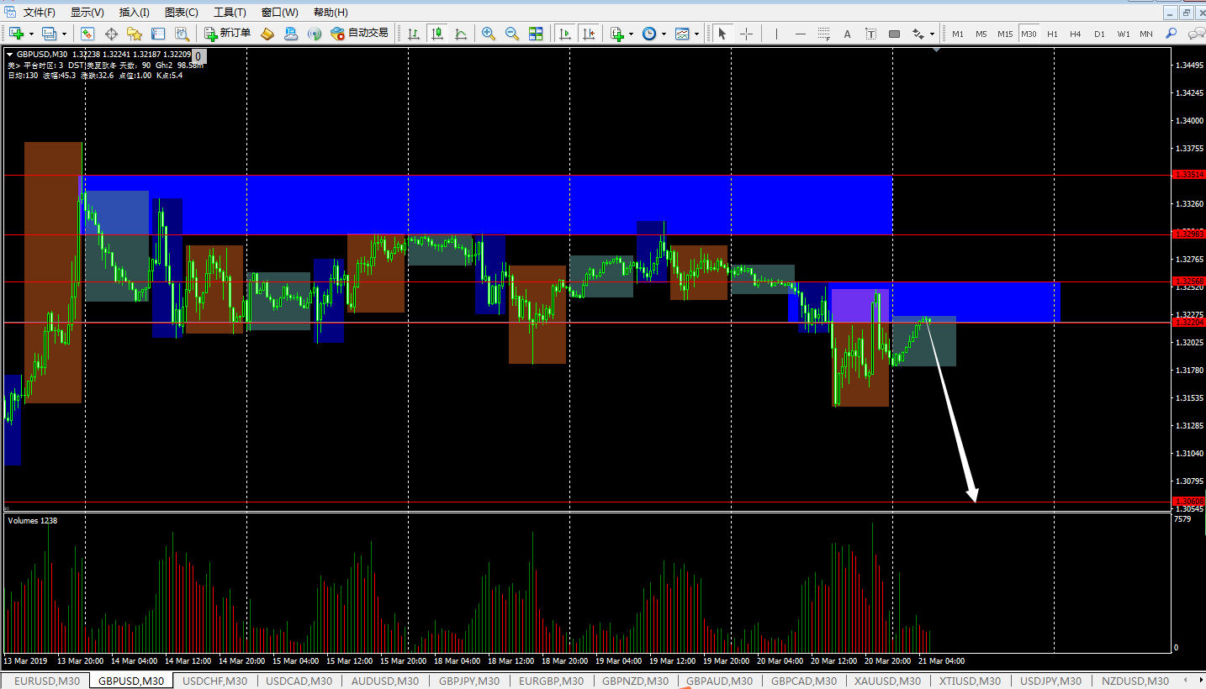1206x689 pixels.
Task: Switch chart to candlesticks mode
Action: [x=437, y=34]
